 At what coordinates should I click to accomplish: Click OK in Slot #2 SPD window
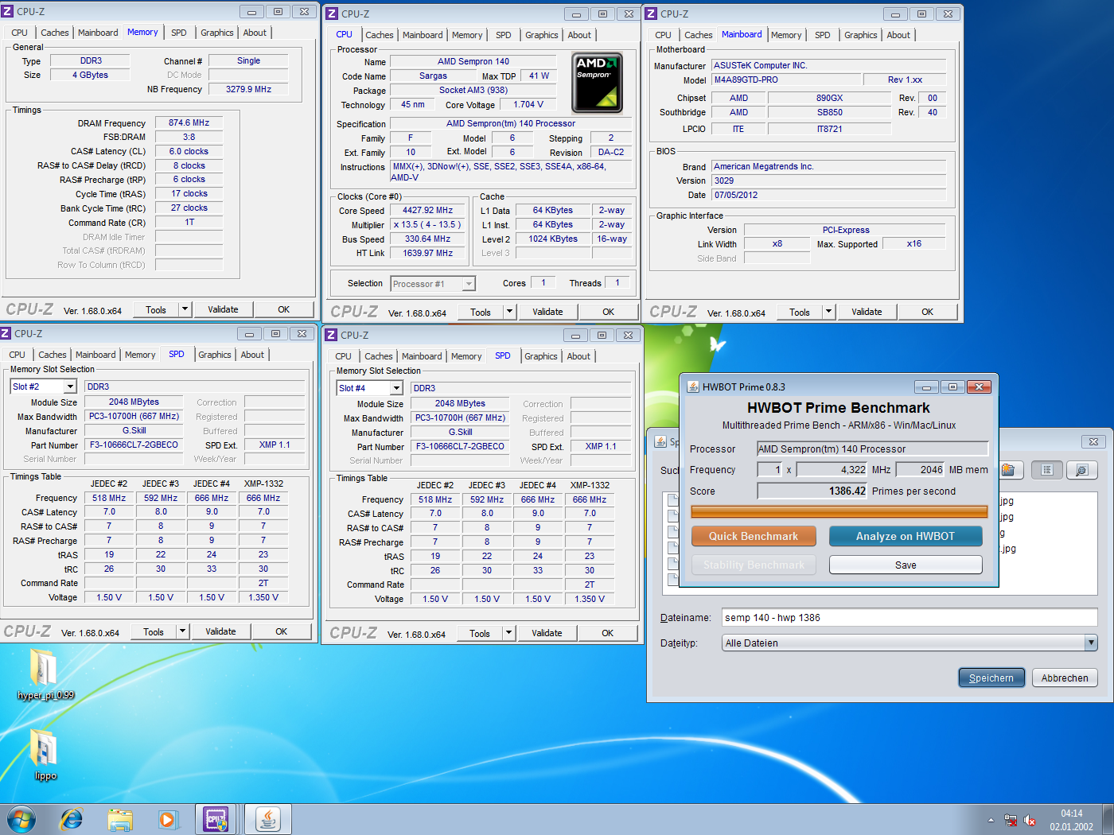pos(281,631)
